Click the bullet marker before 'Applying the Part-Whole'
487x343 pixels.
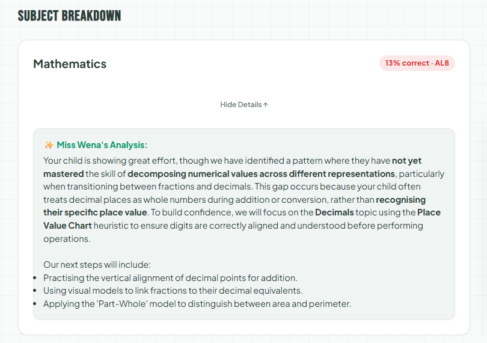pos(37,304)
